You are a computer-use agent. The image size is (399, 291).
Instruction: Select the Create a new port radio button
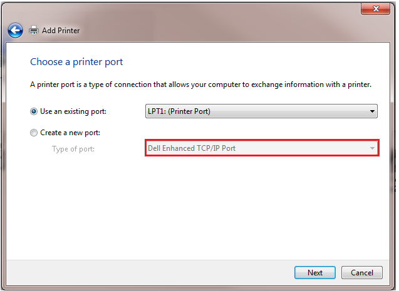point(34,133)
